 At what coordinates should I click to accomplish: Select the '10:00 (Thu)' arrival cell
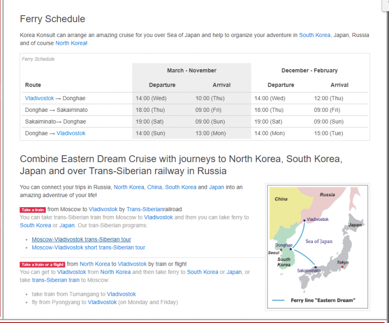click(210, 98)
